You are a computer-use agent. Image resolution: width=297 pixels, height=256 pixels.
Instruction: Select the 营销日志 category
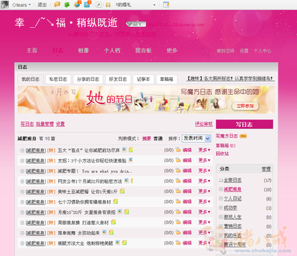point(233,226)
